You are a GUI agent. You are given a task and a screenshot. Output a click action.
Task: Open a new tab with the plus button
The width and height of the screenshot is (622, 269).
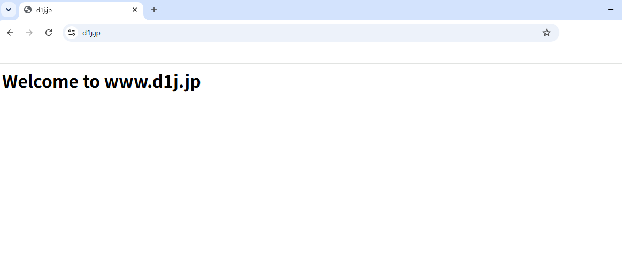(x=154, y=10)
